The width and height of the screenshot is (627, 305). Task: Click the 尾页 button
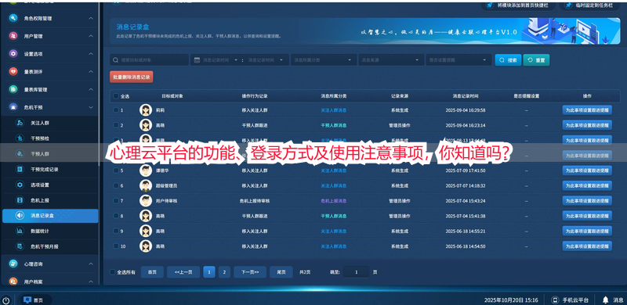coord(281,272)
